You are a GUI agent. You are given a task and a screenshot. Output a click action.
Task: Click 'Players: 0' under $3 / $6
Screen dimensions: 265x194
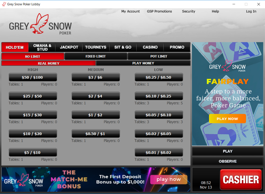coord(112,84)
